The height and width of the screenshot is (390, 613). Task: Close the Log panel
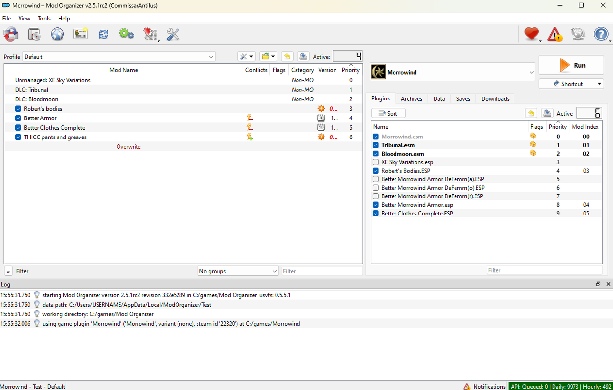[x=608, y=284]
